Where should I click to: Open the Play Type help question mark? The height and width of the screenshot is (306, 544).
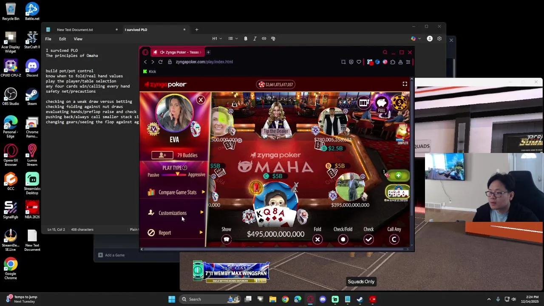coord(184,168)
